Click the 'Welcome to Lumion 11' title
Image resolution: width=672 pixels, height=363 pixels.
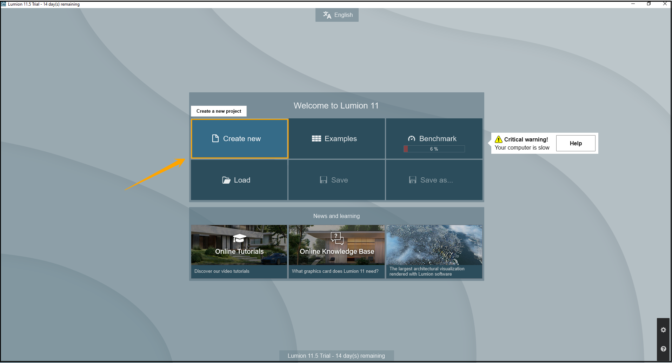click(336, 106)
